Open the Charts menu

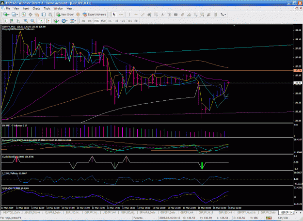coord(36,9)
